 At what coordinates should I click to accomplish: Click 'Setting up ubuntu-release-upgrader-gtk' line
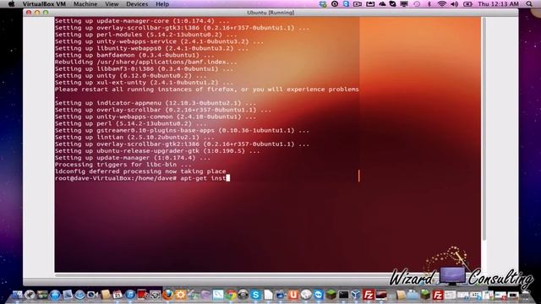[157, 151]
